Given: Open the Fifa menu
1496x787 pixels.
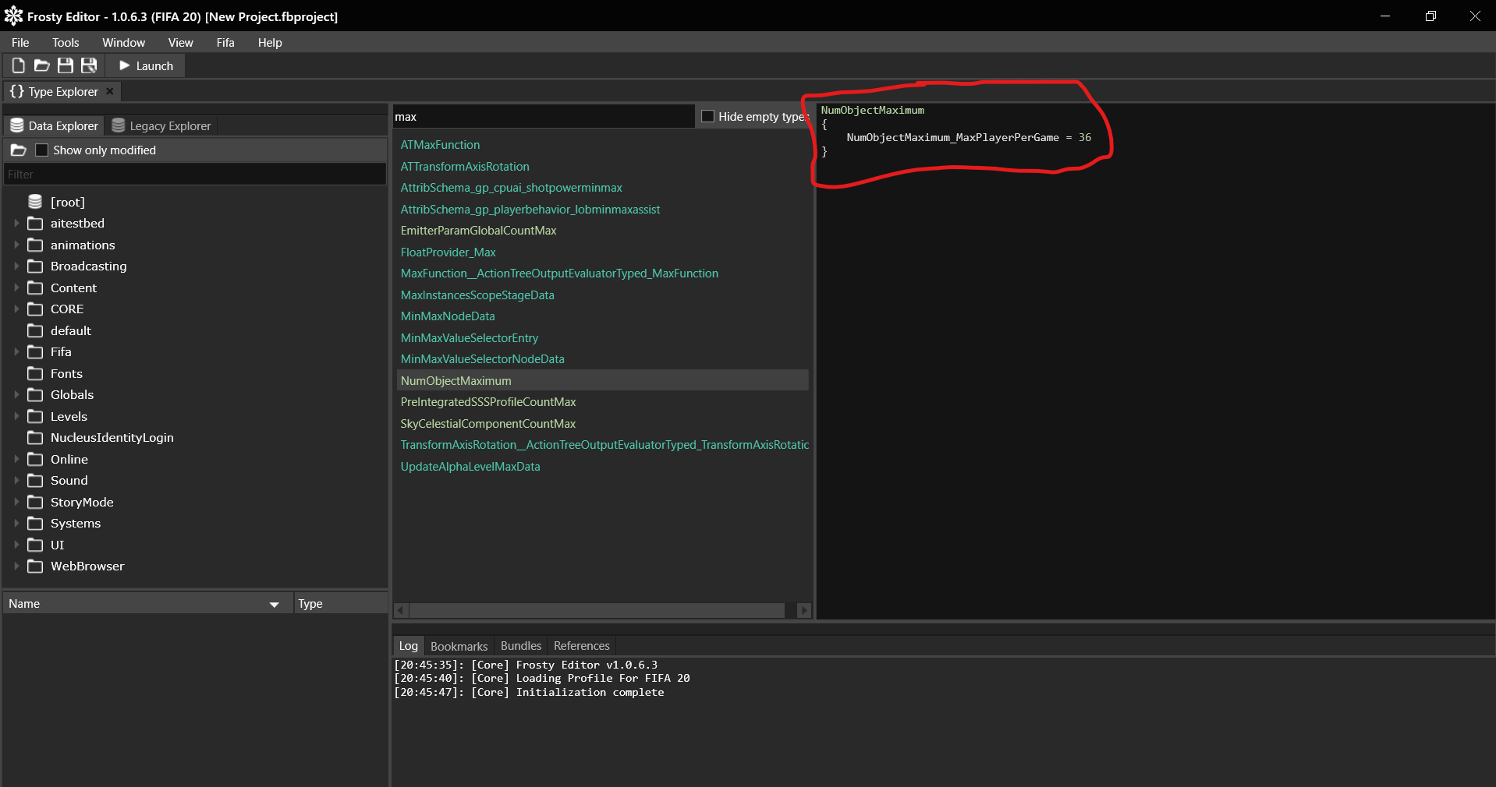Looking at the screenshot, I should [225, 42].
